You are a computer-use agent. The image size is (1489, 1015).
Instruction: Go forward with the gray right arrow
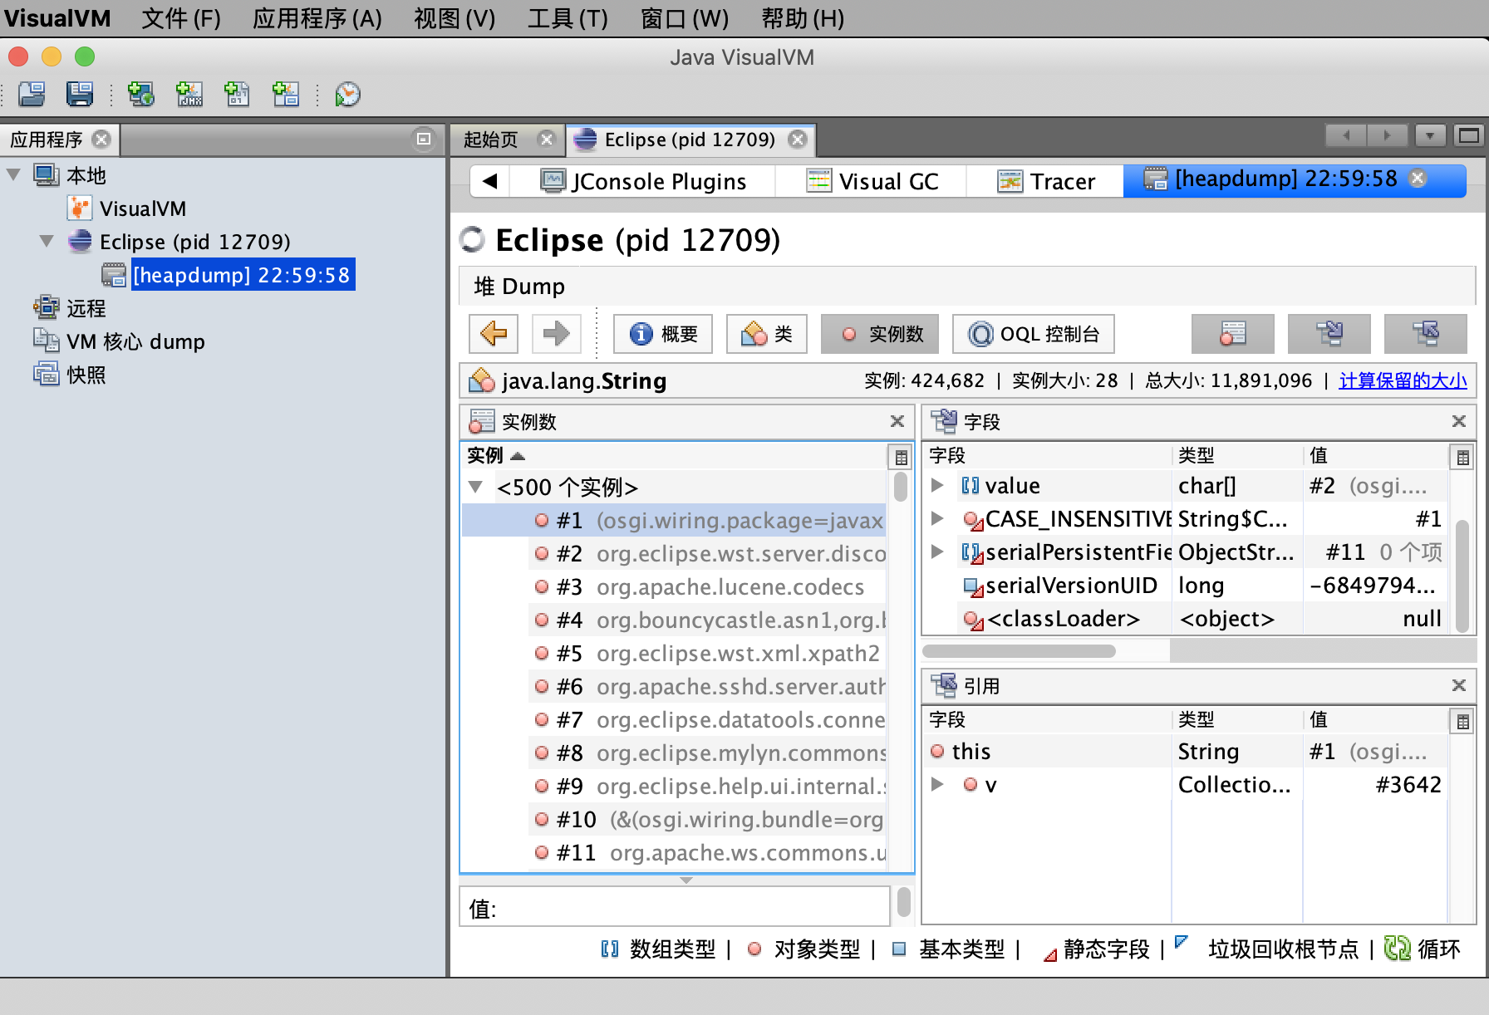pos(556,334)
